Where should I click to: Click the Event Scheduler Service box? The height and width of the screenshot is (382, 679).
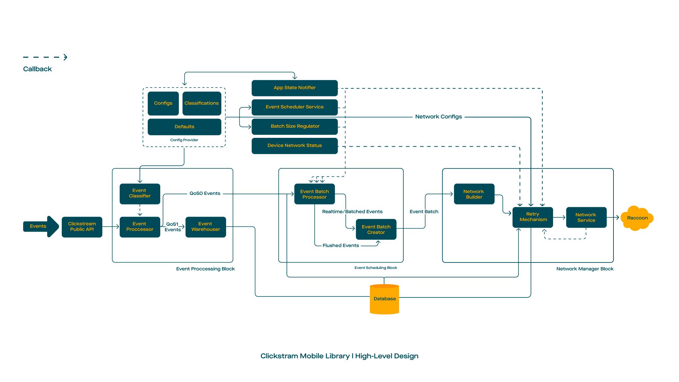click(x=294, y=107)
